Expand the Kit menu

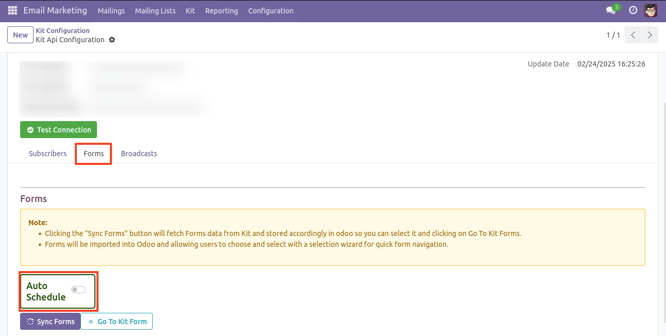coord(190,11)
